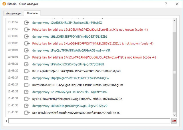Select command dumpprivkey 1FvzCLoTPGANNjWoUo6jUGuAG3wg1w4YjR

[71, 51]
